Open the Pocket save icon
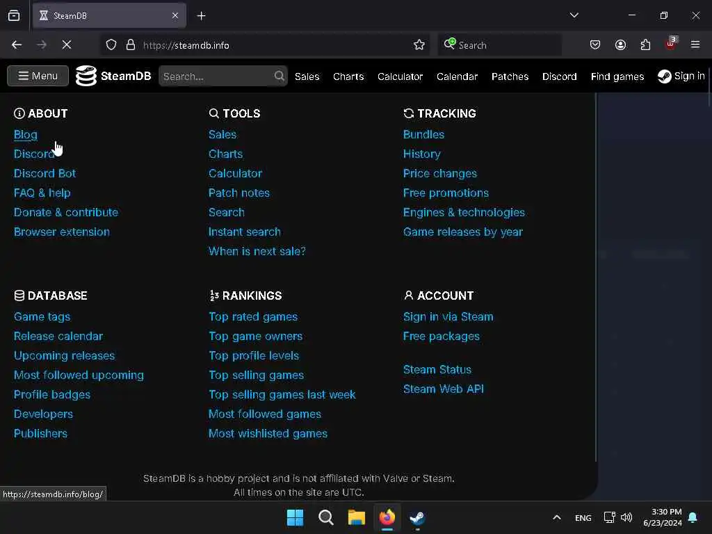 tap(595, 45)
